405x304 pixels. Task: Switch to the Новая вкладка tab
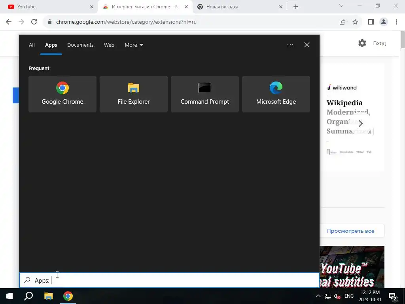(240, 7)
